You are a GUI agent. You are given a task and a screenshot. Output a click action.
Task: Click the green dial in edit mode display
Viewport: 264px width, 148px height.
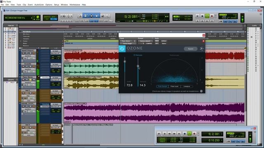point(38,17)
